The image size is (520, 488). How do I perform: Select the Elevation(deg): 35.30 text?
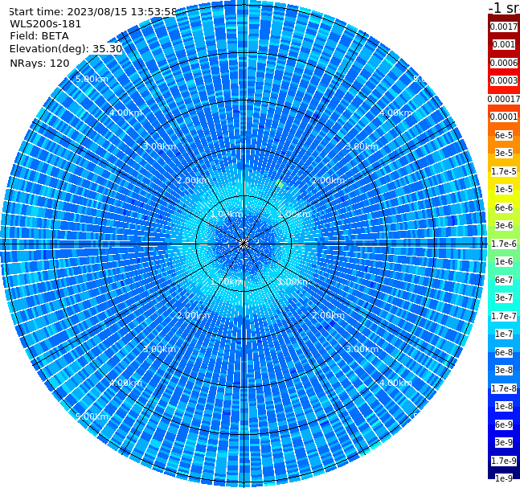[x=66, y=49]
